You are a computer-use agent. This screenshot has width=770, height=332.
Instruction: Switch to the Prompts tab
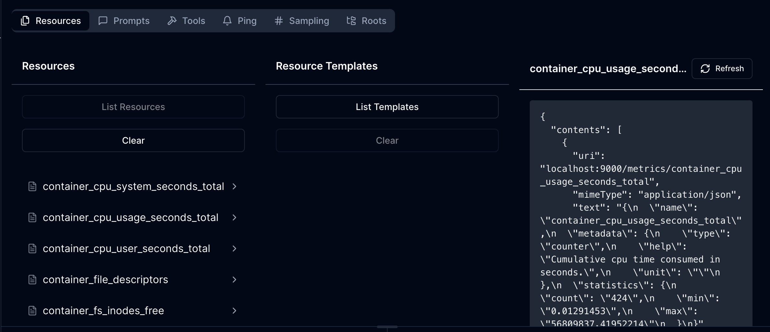click(124, 21)
